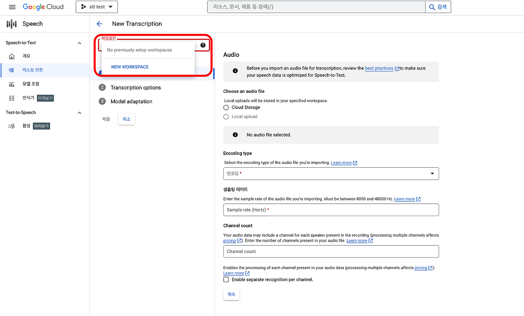Viewport: 524px width, 316px height.
Task: Open the best practices link
Action: pos(379,68)
